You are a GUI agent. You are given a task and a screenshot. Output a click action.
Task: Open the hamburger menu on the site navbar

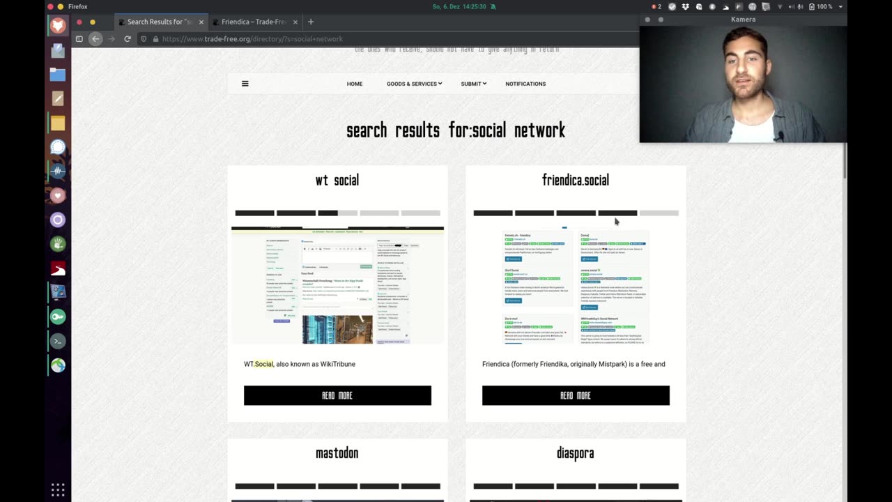[x=245, y=84]
